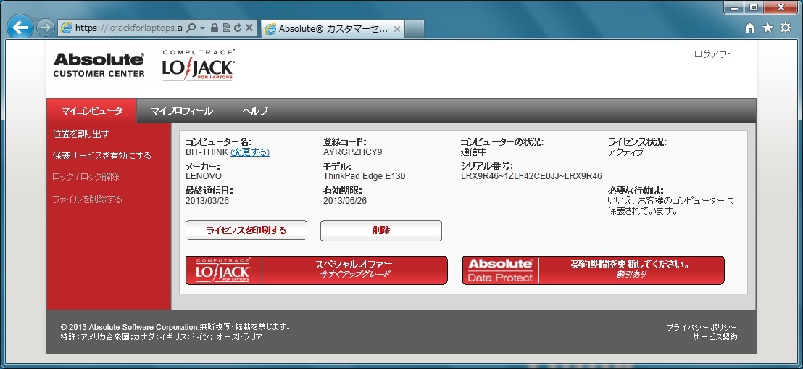Open the ヘルプ tab
Screen dimensions: 803x369
point(255,111)
